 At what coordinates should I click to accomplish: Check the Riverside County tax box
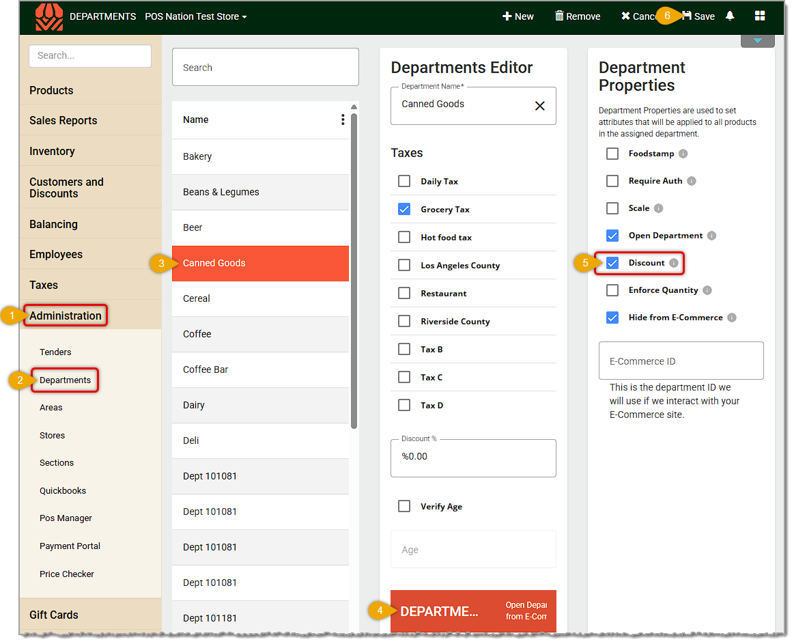[x=404, y=321]
